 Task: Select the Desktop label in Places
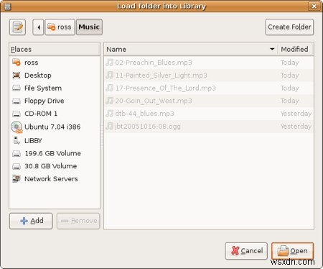point(38,76)
